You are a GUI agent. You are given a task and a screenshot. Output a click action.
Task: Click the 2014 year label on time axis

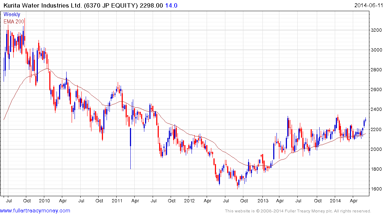(335, 201)
